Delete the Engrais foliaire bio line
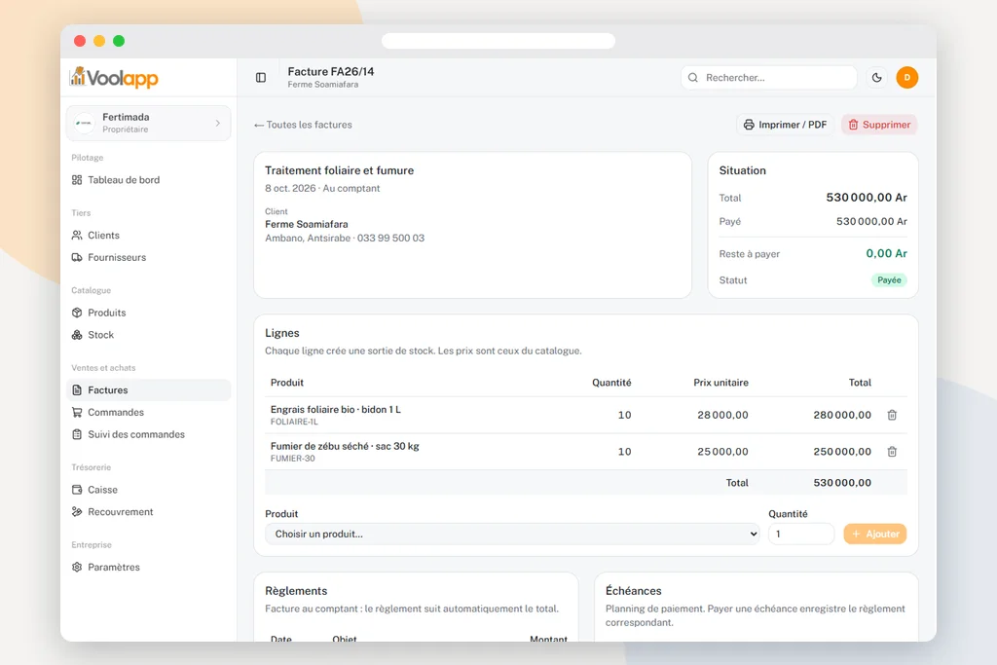This screenshot has height=665, width=997. pos(892,415)
